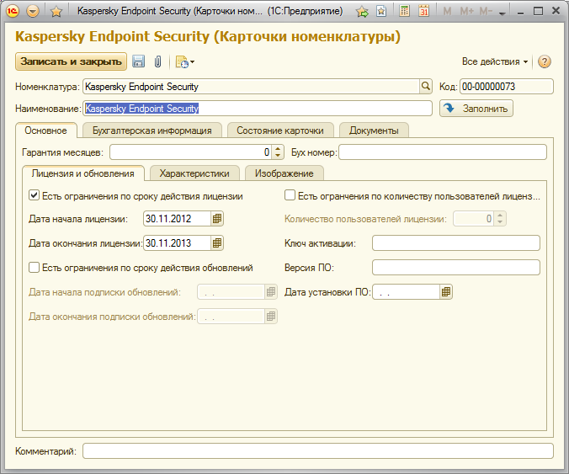Click the Наименование input field
This screenshot has width=569, height=474.
click(258, 108)
